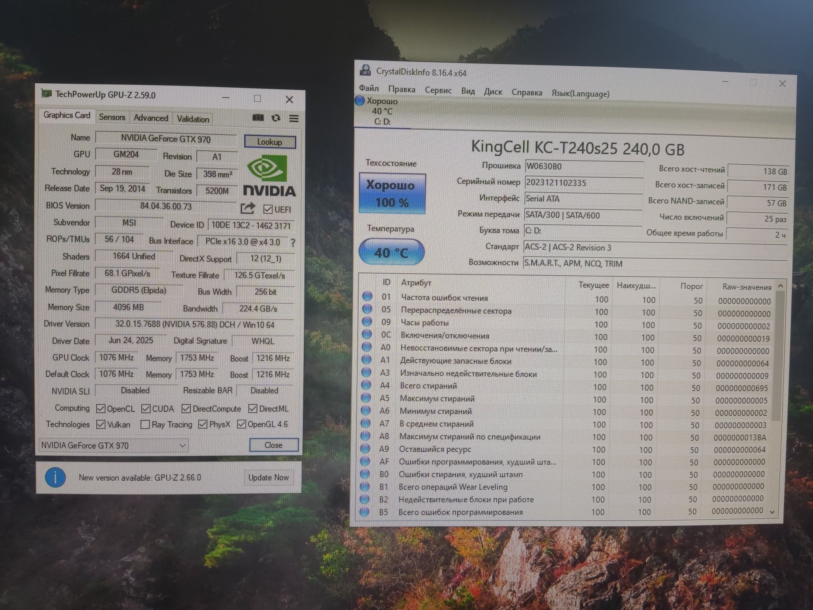Click status orb of attribute A1

coord(367,359)
